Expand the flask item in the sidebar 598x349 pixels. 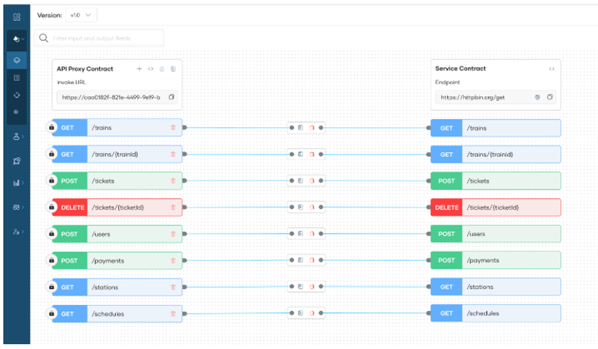pyautogui.click(x=17, y=138)
